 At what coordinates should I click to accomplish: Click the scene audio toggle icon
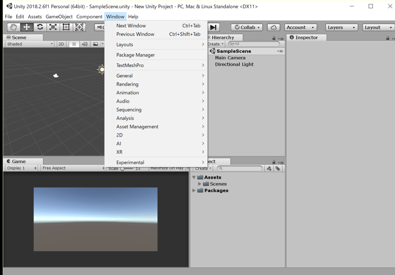[83, 44]
